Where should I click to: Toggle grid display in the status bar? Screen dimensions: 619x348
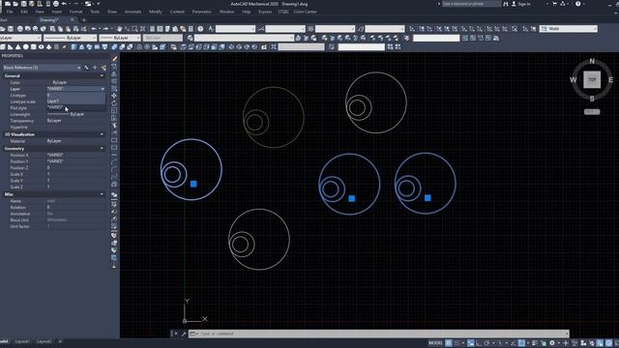coord(449,343)
